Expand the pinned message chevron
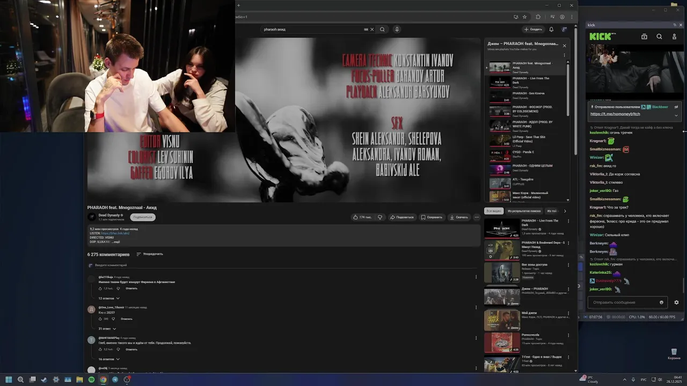Image resolution: width=687 pixels, height=386 pixels. [x=676, y=115]
